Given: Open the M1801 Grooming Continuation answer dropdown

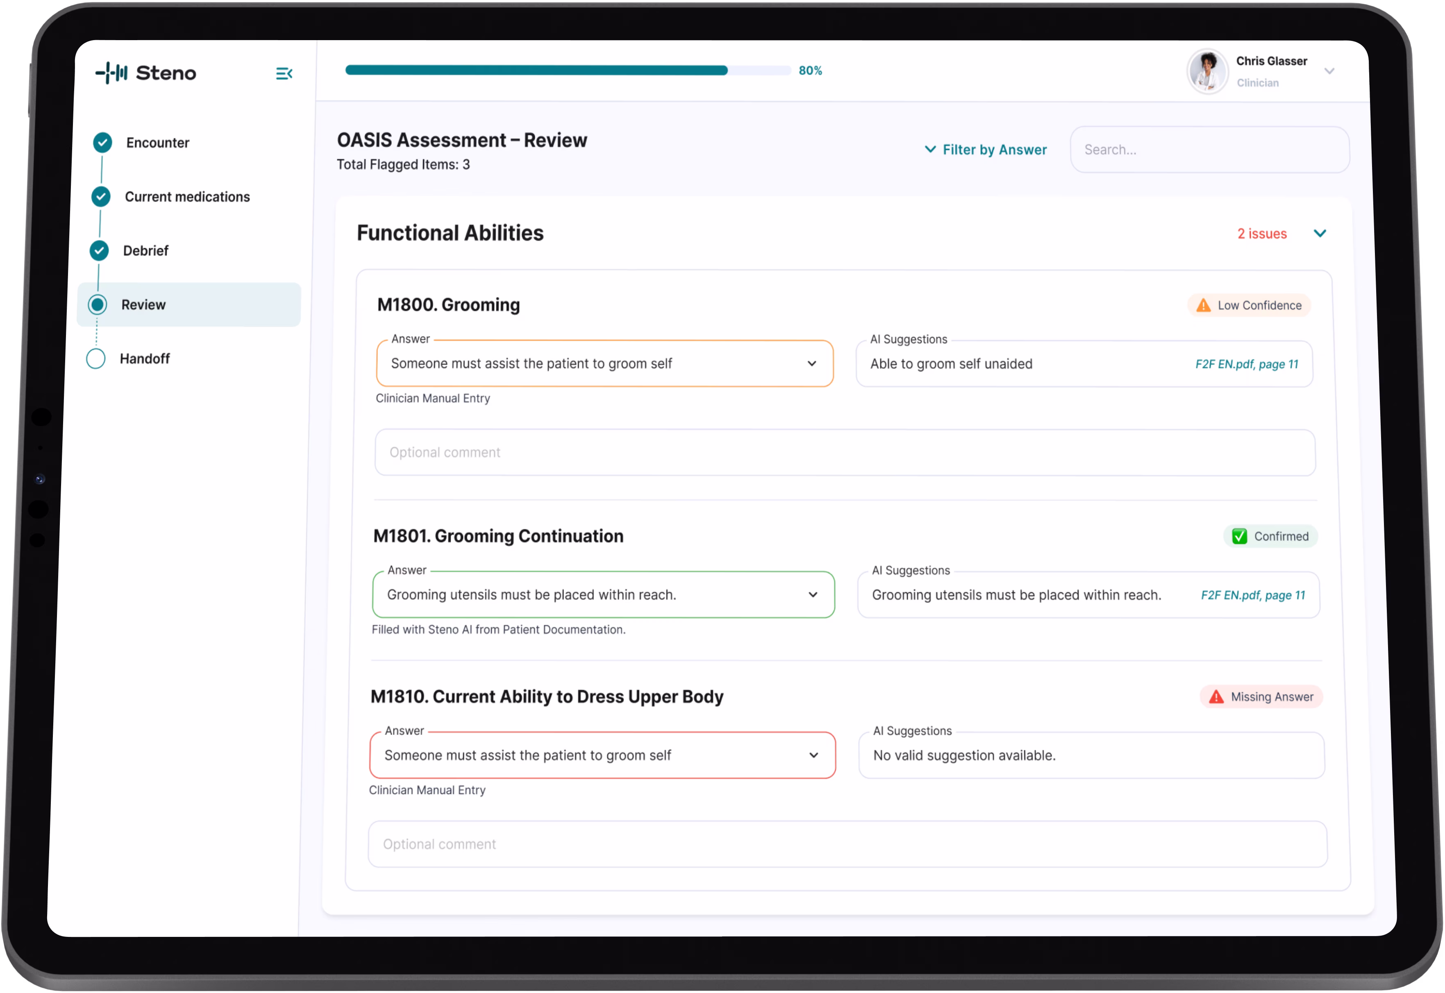Looking at the screenshot, I should click(813, 595).
